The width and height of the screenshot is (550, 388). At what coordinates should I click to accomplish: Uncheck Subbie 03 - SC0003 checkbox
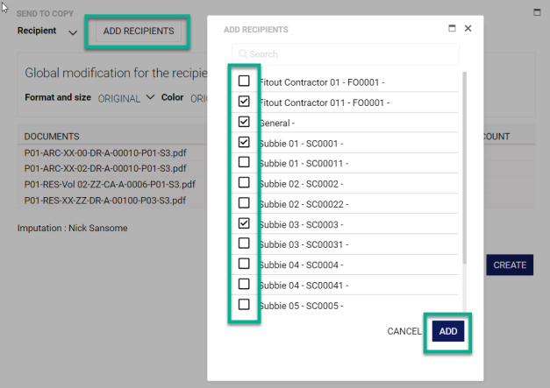244,223
